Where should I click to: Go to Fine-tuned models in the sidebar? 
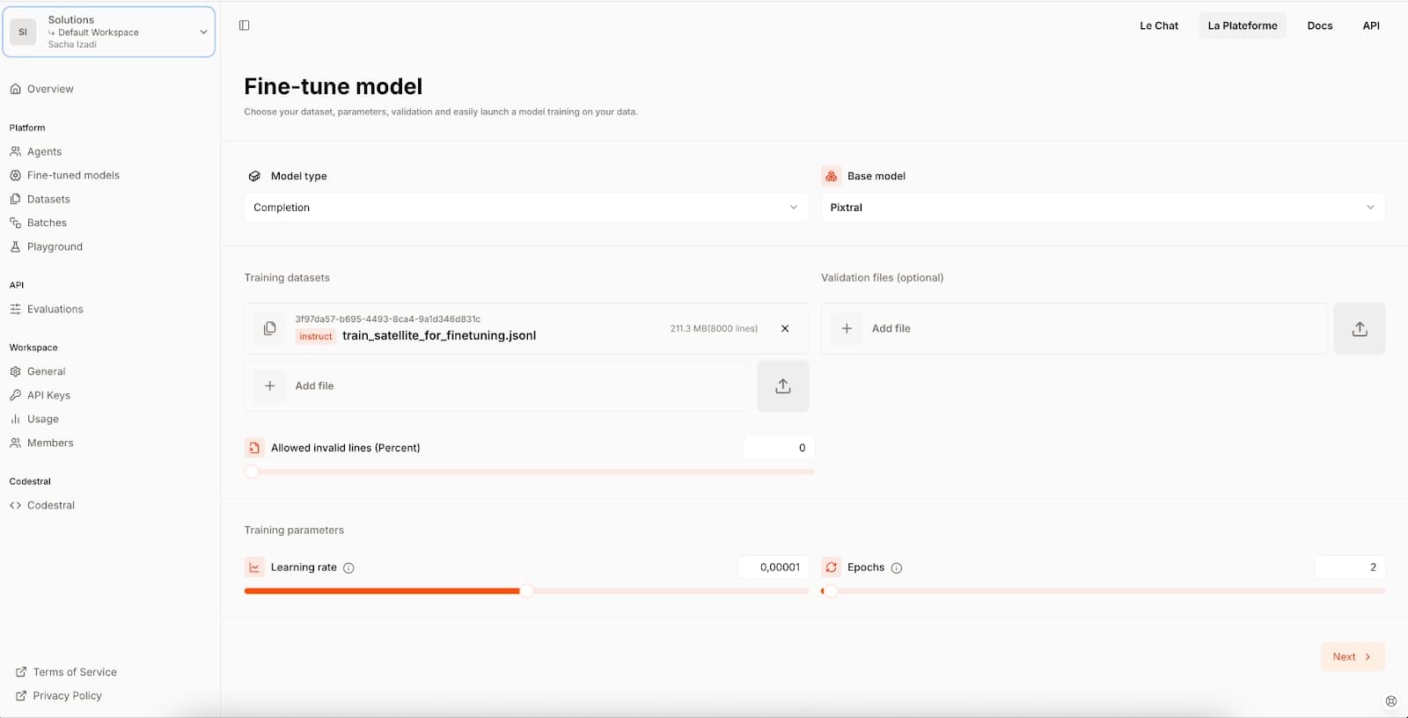pyautogui.click(x=73, y=175)
